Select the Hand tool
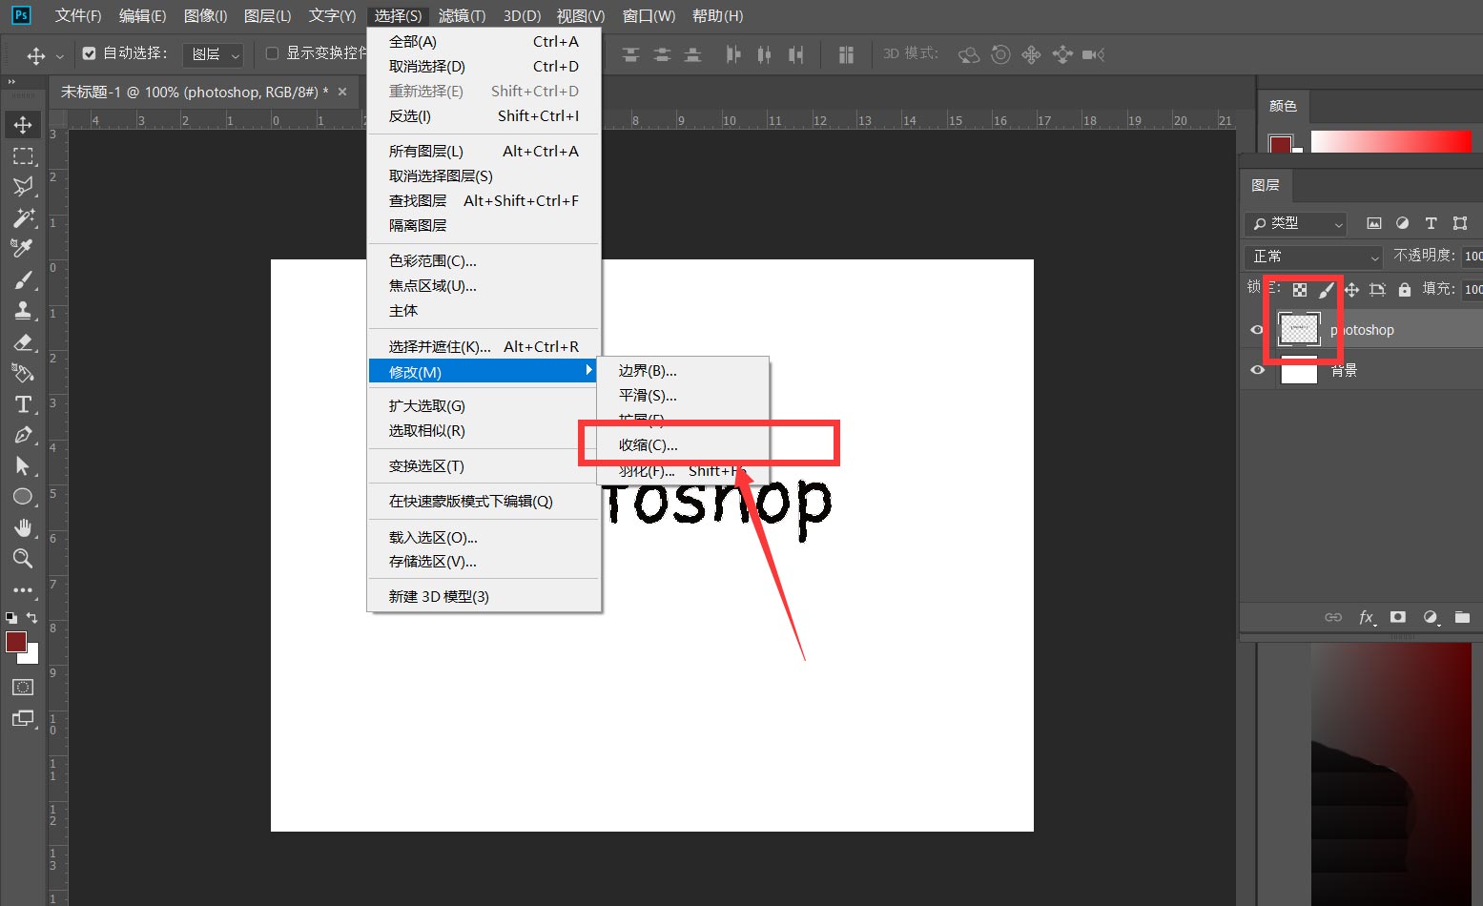Screen dimensions: 1483x906 [23, 527]
